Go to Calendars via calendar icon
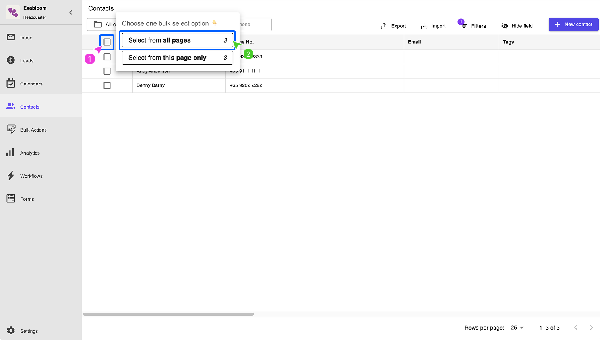600x340 pixels. pos(11,84)
